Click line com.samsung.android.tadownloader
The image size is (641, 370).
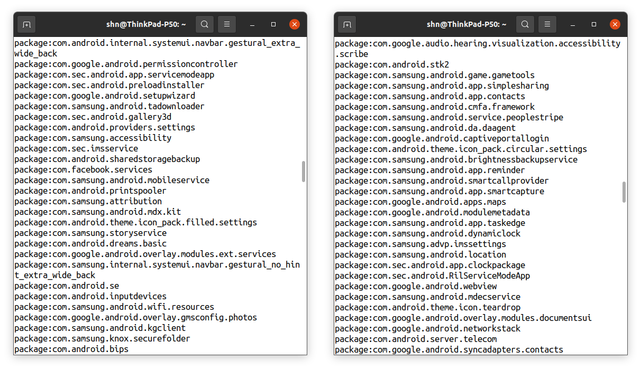click(x=109, y=107)
